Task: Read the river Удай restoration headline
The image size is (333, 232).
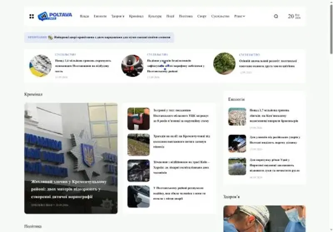Action: 275,165
